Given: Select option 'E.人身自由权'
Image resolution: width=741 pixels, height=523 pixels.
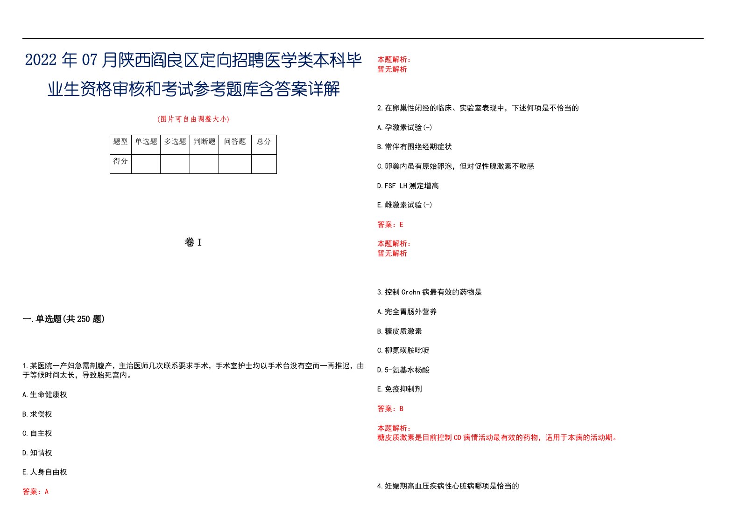Looking at the screenshot, I should coord(45,472).
